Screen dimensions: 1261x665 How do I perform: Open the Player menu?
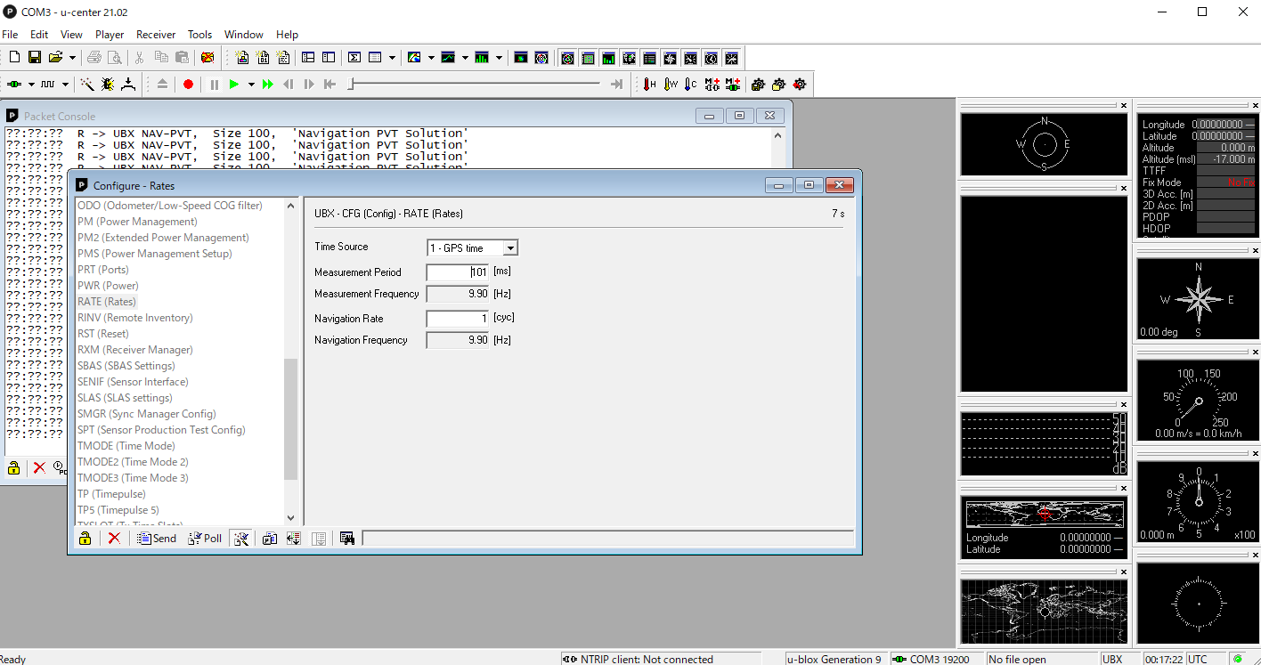coord(110,34)
